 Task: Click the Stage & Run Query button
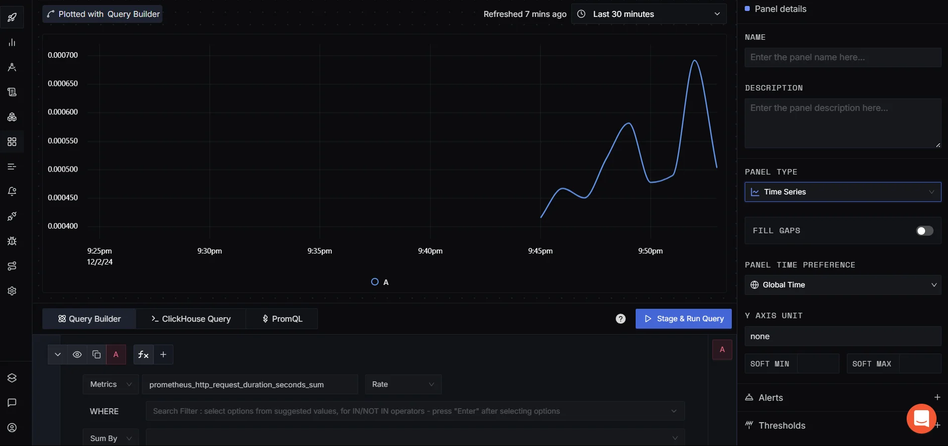tap(683, 319)
